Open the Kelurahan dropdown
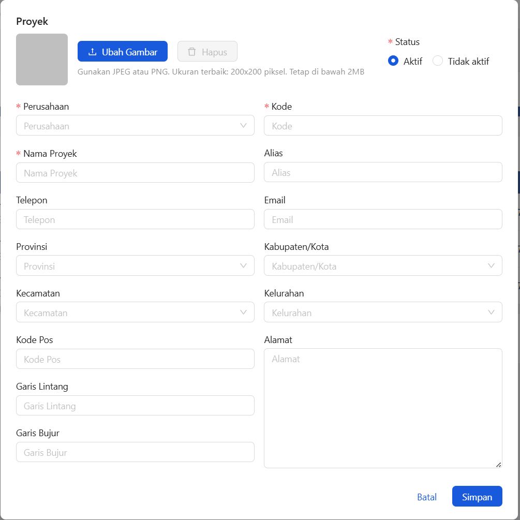Image resolution: width=520 pixels, height=520 pixels. tap(383, 313)
